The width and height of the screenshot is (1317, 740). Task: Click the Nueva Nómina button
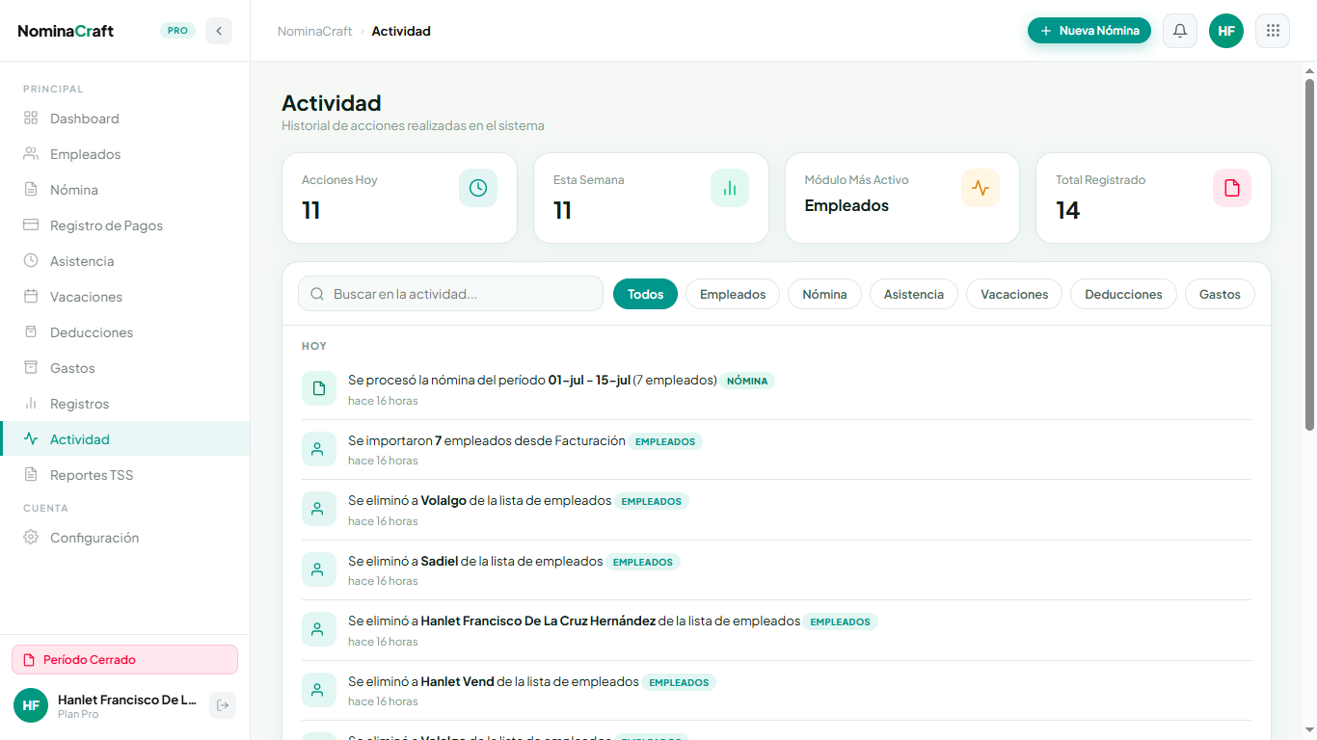(1089, 31)
